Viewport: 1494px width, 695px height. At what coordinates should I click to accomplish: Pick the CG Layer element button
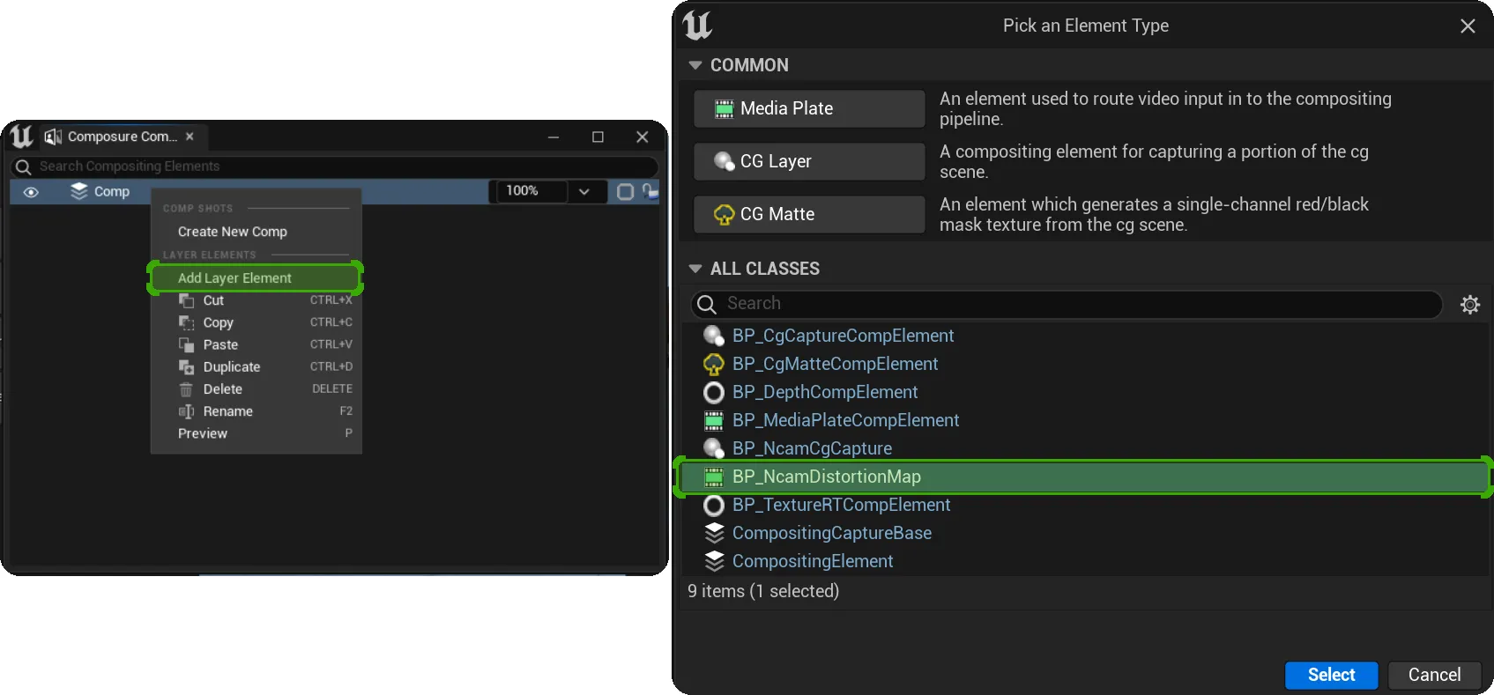tap(809, 161)
